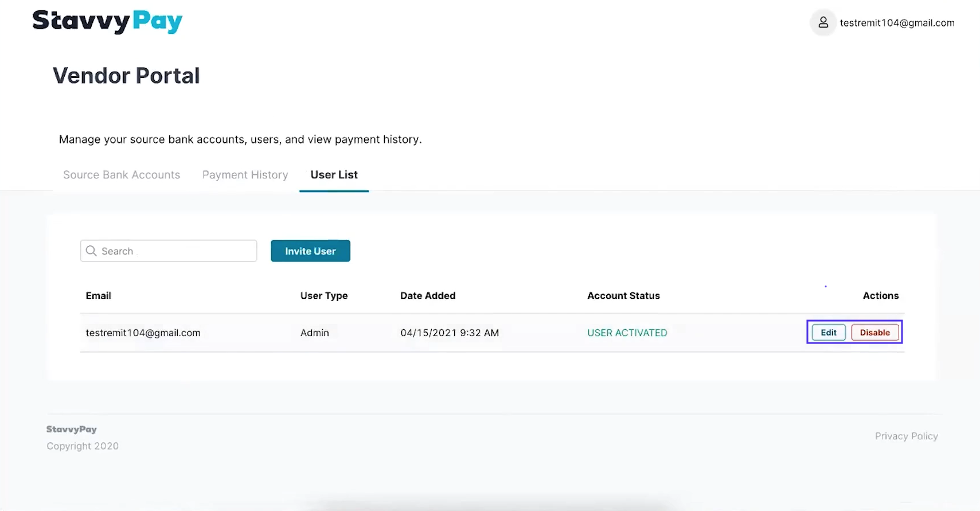The height and width of the screenshot is (511, 980).
Task: Click the Admin user type cell
Action: [x=314, y=333]
